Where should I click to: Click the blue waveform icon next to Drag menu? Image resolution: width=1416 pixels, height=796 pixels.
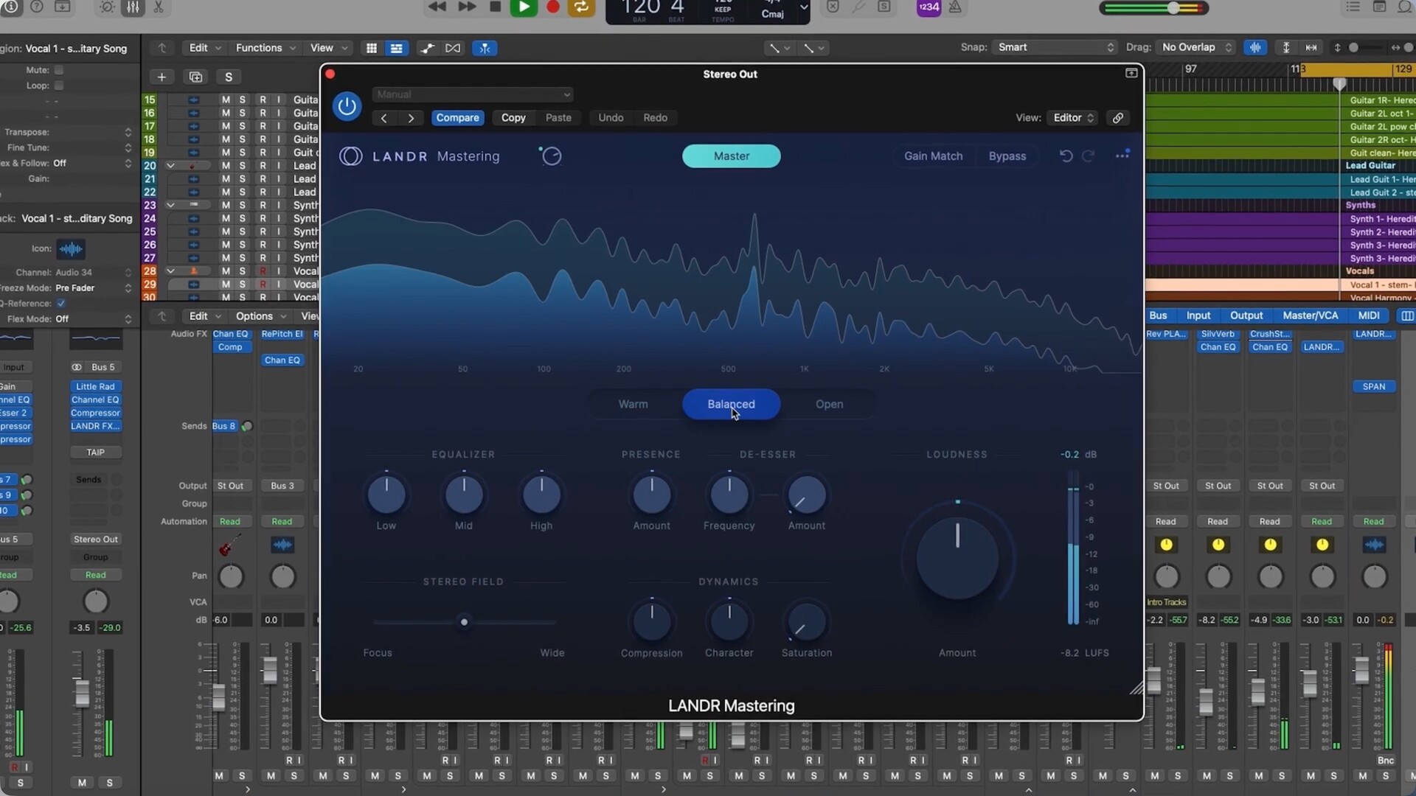[1256, 46]
